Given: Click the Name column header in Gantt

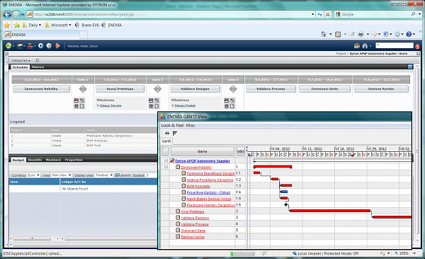Looking at the screenshot, I should [x=202, y=151].
